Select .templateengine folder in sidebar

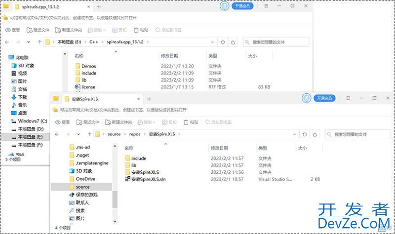click(89, 163)
